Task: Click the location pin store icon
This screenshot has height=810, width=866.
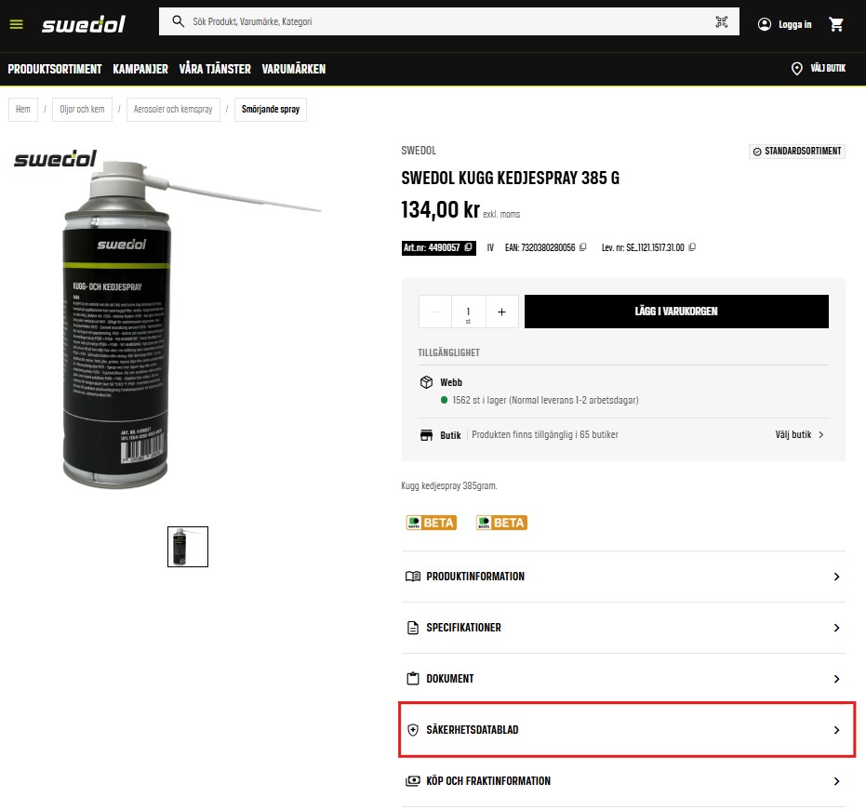Action: 796,69
